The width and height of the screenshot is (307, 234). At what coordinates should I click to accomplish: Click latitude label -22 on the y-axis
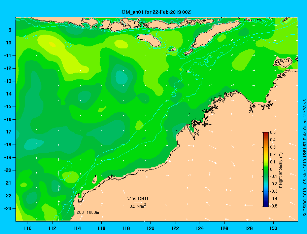click(x=7, y=196)
